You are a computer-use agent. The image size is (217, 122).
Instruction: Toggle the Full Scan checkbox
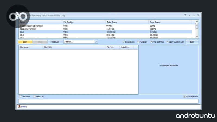pos(138,42)
